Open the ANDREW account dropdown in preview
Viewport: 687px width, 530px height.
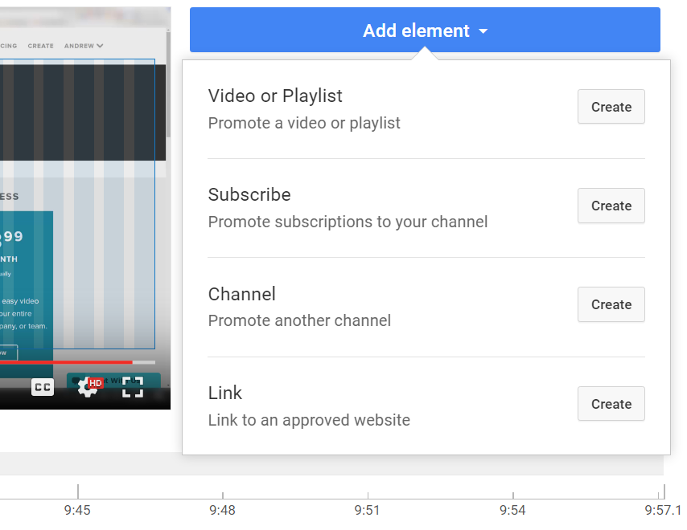pyautogui.click(x=84, y=46)
